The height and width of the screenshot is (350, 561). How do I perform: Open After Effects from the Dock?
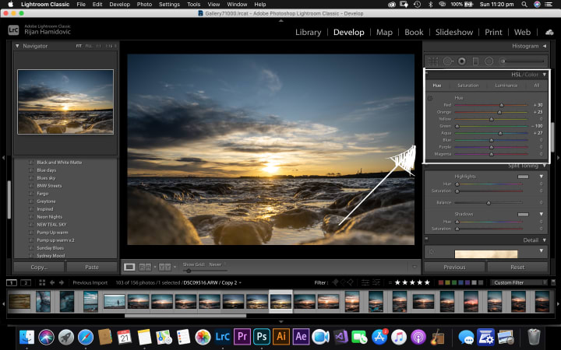[301, 337]
